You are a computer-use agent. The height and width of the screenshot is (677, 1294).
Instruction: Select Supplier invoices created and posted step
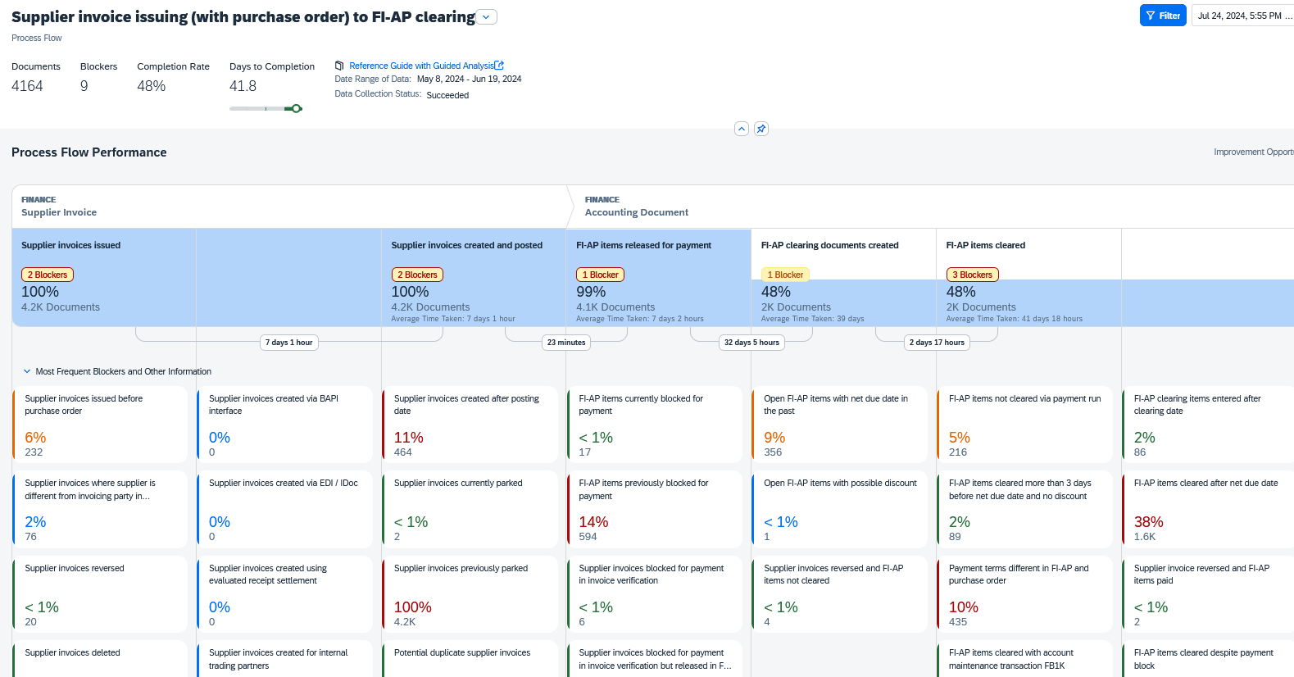(474, 277)
